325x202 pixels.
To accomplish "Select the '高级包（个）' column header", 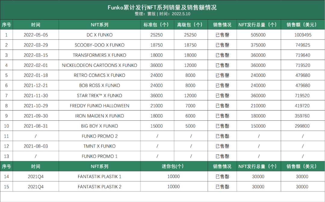I will coord(190,25).
